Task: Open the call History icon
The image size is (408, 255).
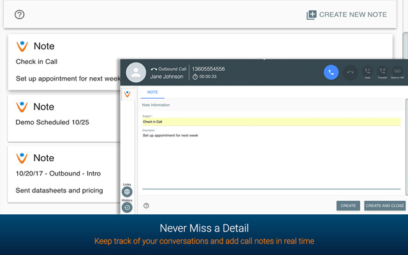Action: coord(127,207)
